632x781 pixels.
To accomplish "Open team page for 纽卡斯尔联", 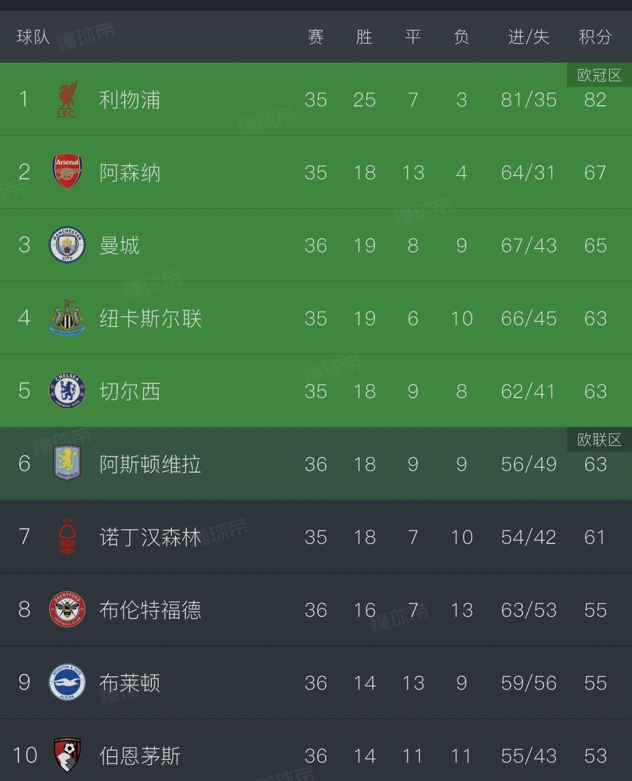I will coord(150,318).
